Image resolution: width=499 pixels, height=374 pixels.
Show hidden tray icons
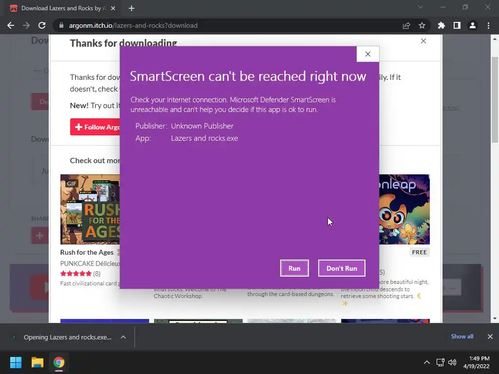[427, 362]
